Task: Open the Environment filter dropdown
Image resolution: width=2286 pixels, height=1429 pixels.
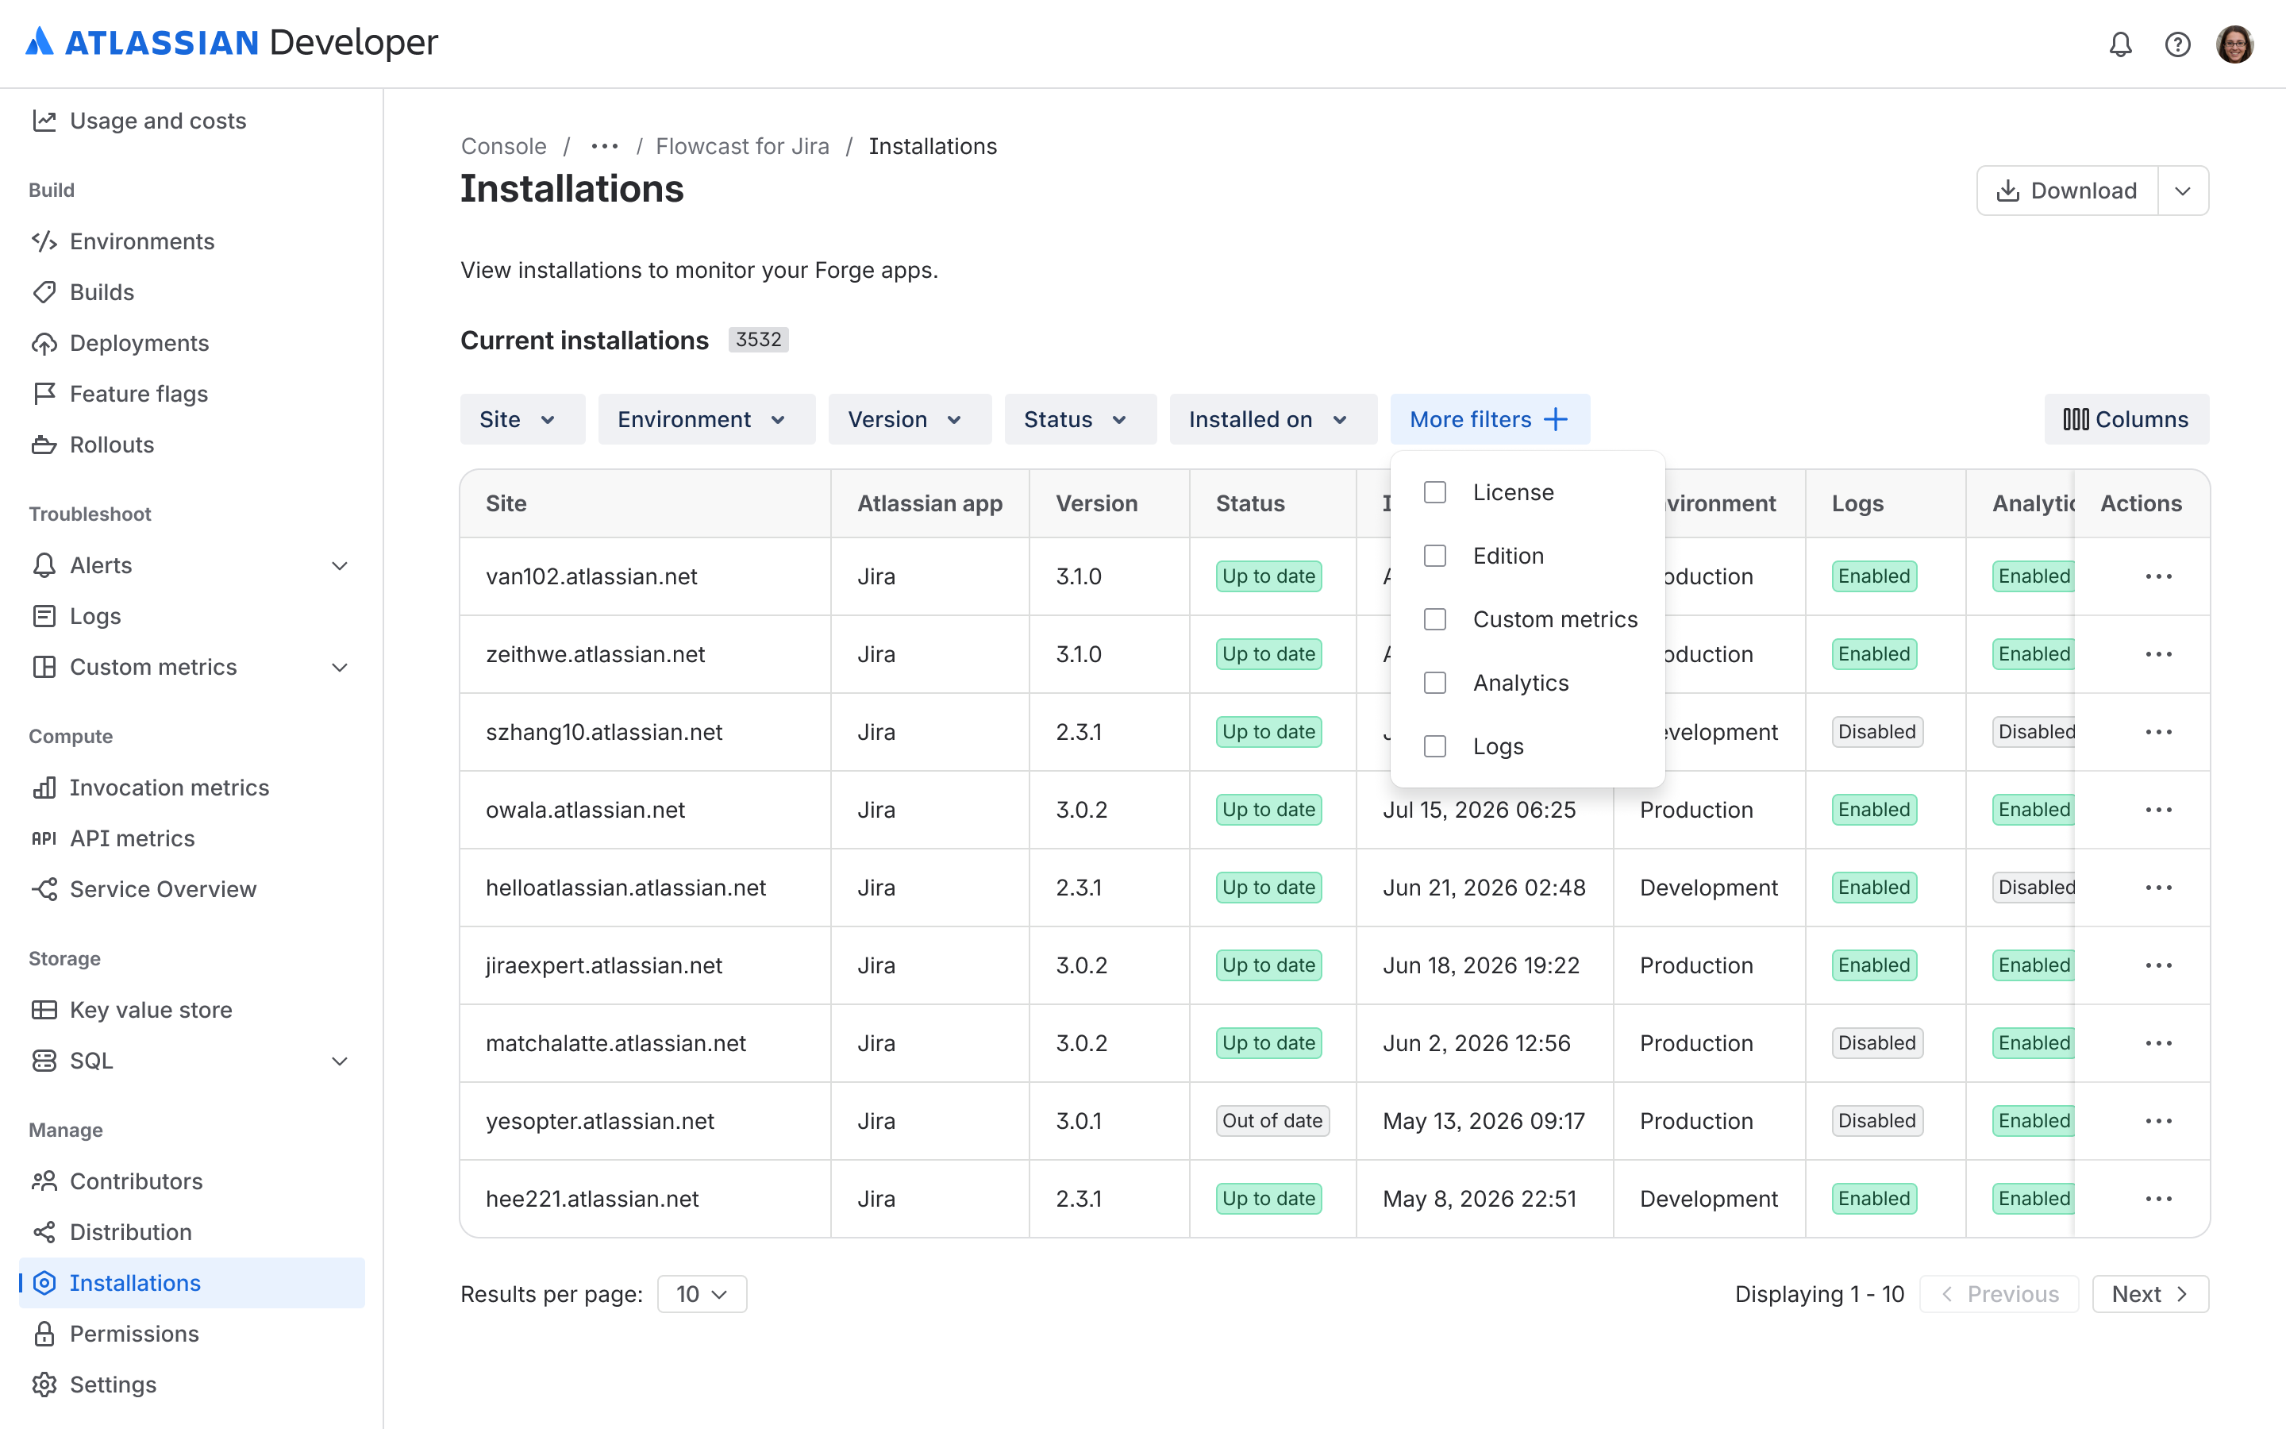Action: pyautogui.click(x=706, y=420)
